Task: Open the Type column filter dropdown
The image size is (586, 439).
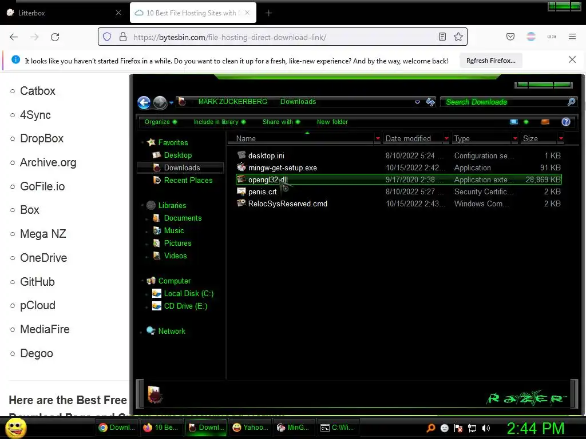Action: pyautogui.click(x=515, y=138)
